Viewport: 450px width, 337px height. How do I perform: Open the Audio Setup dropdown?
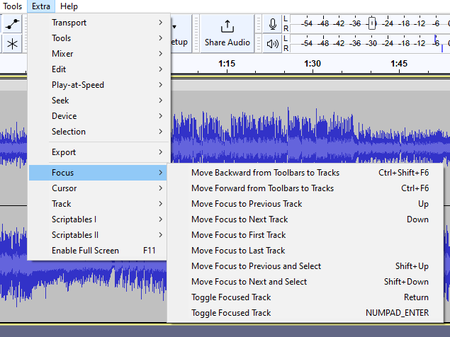coord(177,34)
